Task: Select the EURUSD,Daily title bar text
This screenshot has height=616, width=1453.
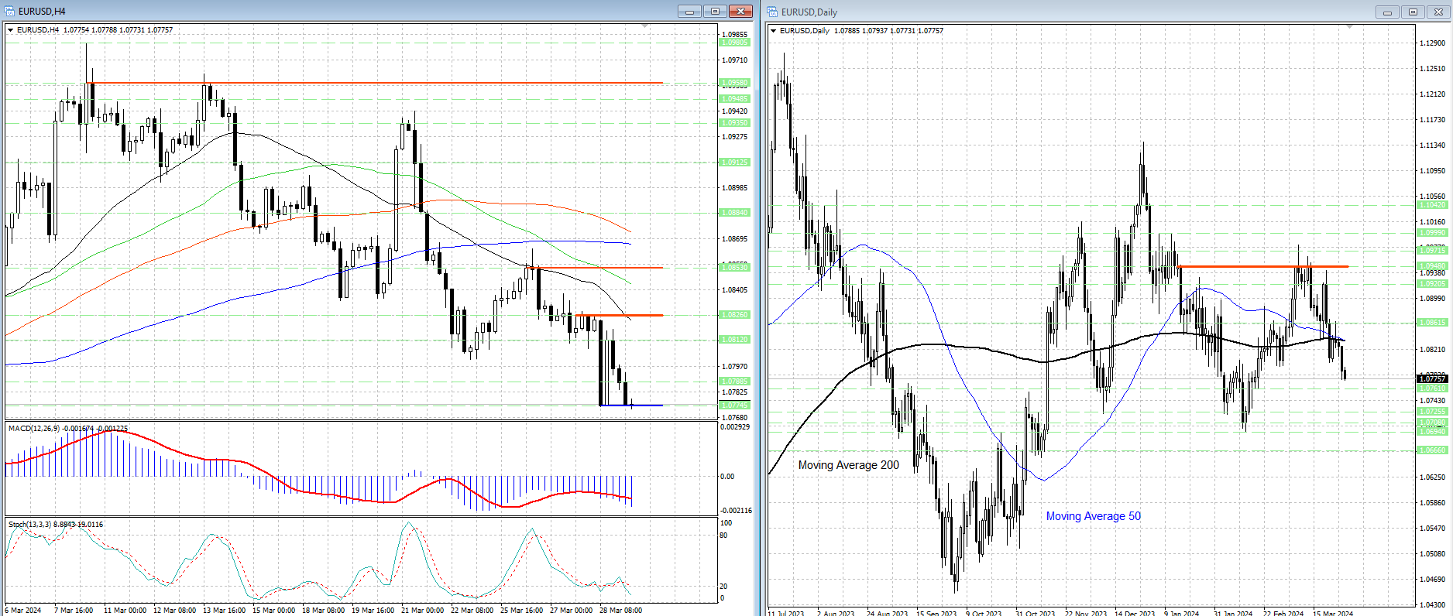Action: click(809, 12)
